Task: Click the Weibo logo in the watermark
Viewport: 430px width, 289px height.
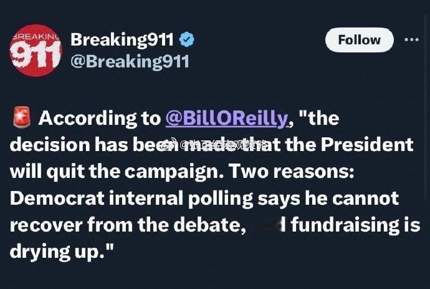Action: 167,144
